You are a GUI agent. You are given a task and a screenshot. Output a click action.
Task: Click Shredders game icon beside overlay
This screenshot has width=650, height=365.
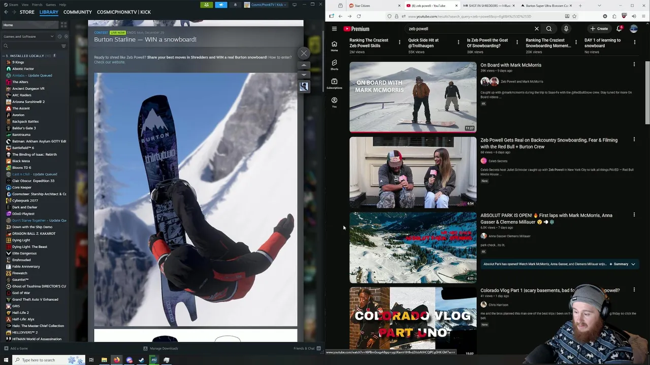(304, 87)
